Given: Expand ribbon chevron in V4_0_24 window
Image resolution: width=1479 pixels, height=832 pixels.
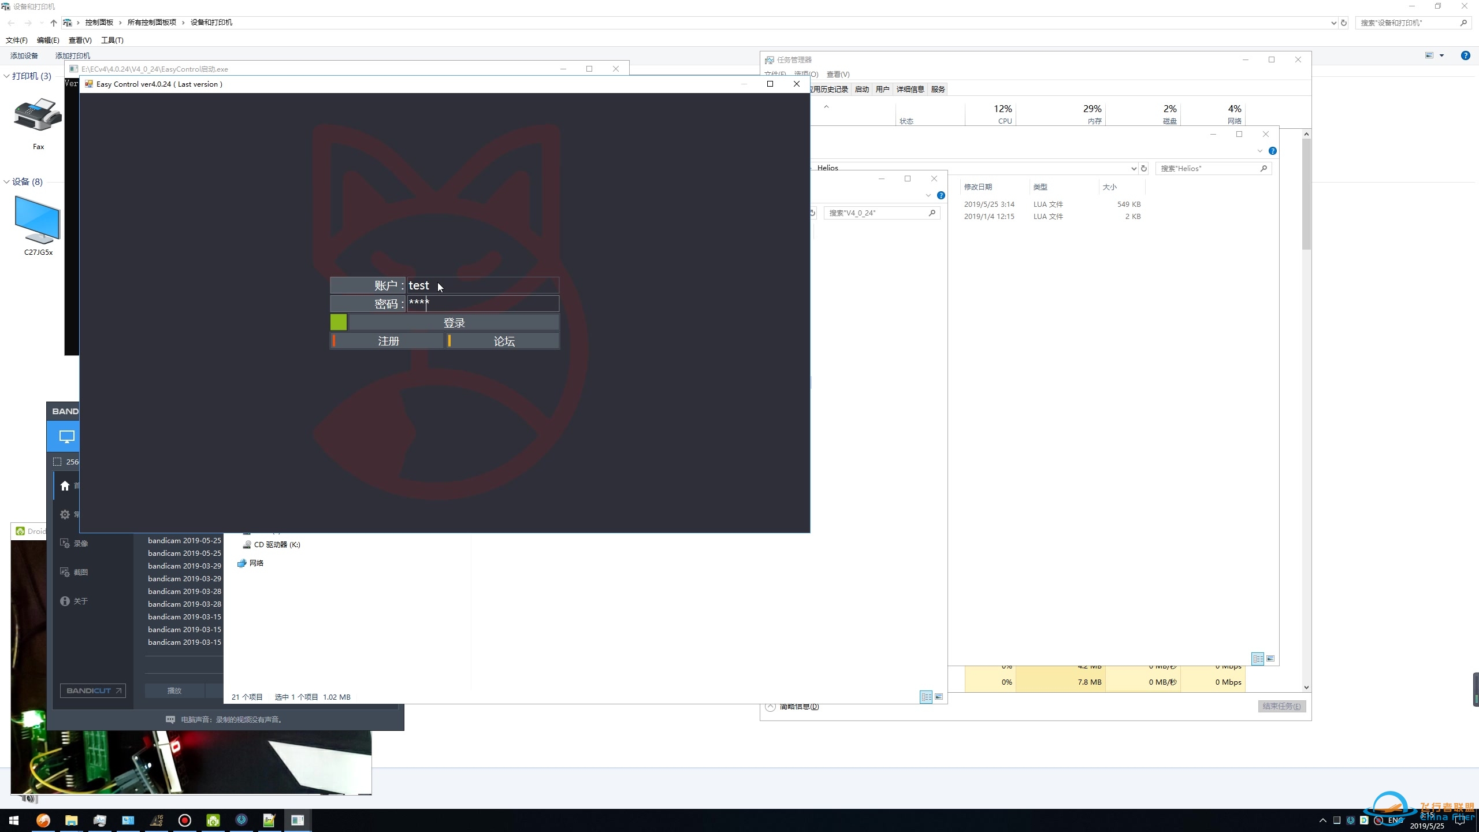Looking at the screenshot, I should (x=928, y=195).
